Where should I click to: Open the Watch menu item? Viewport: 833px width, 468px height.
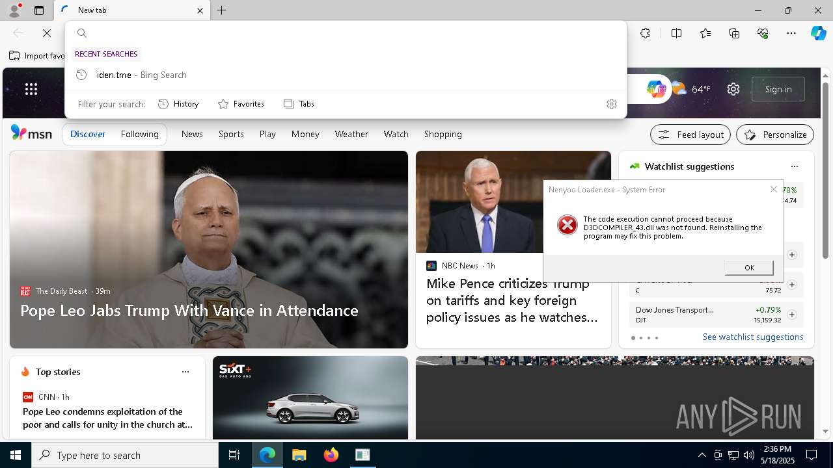[396, 134]
